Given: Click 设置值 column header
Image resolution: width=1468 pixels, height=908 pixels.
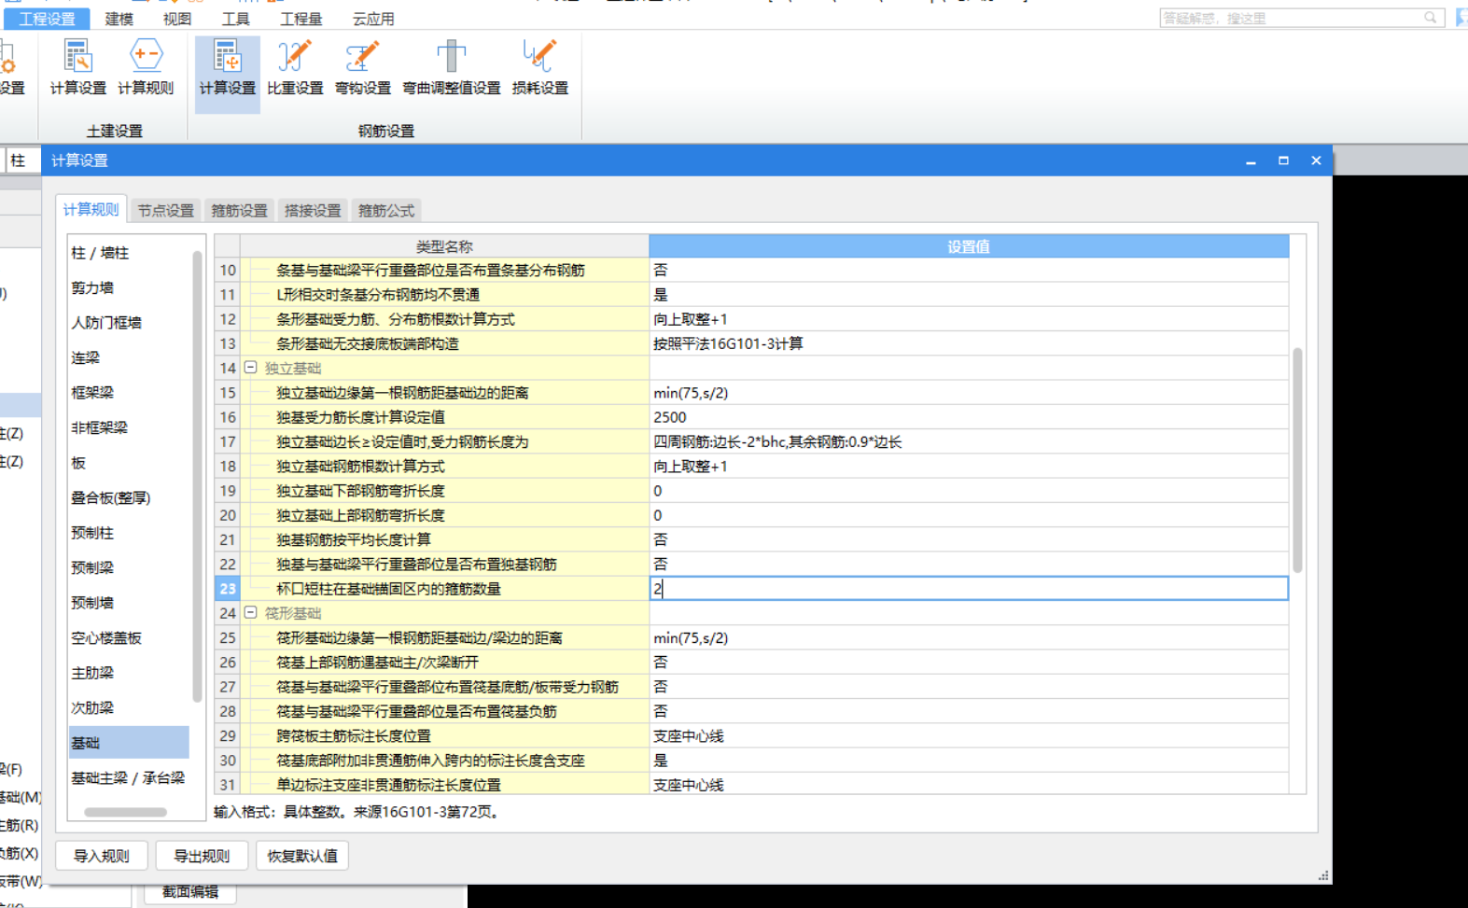Looking at the screenshot, I should click(x=969, y=246).
